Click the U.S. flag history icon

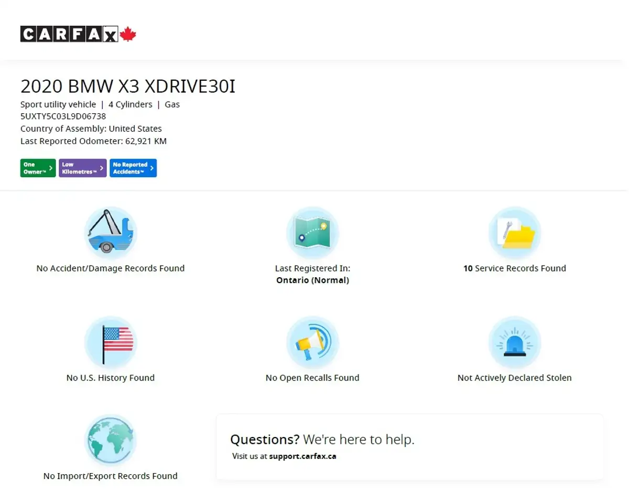111,342
